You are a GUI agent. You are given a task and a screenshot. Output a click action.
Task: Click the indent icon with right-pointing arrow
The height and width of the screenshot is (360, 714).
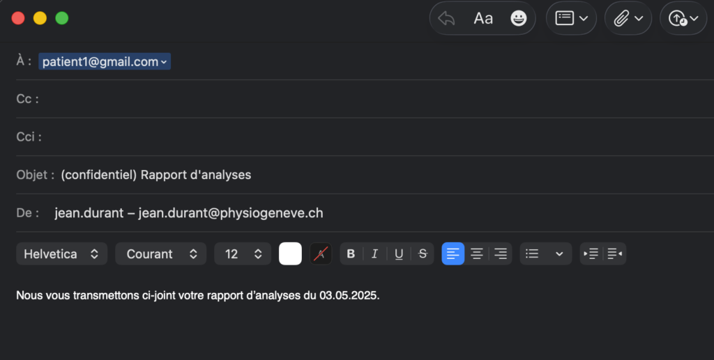coord(591,254)
